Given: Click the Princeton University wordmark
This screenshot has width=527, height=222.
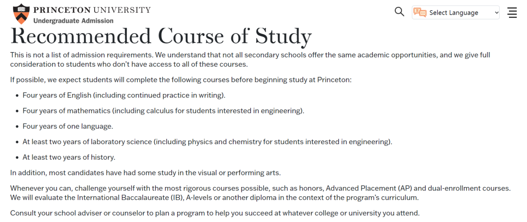Looking at the screenshot, I should point(92,10).
